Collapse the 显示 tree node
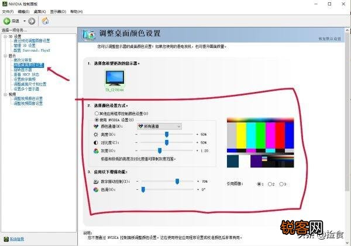The image size is (351, 246). (5, 56)
